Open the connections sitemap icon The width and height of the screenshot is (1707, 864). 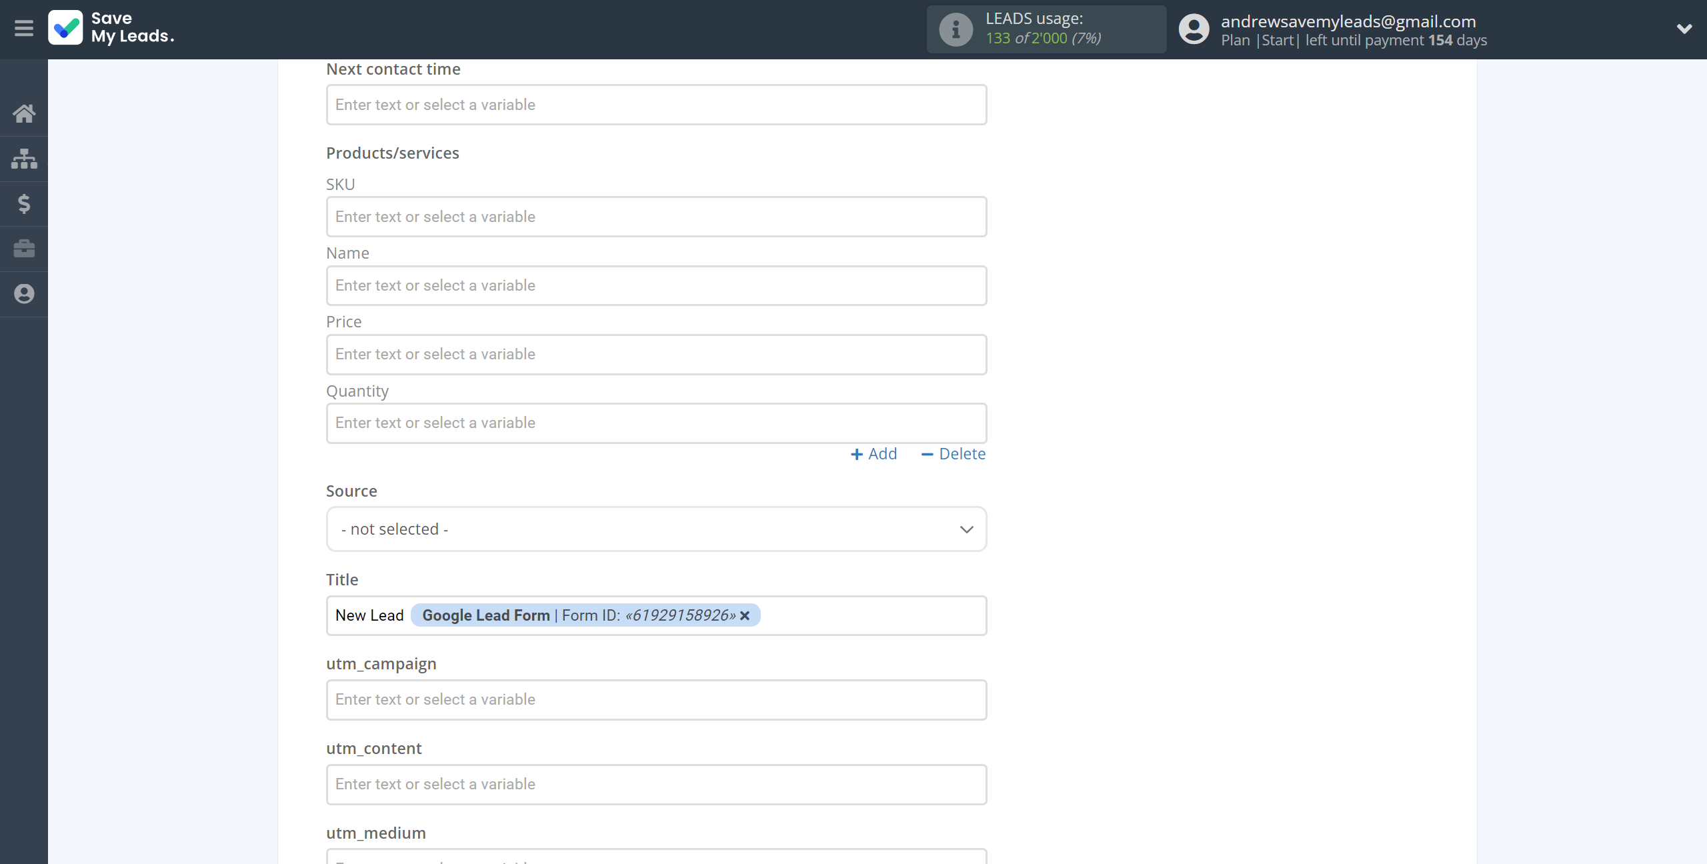(x=24, y=159)
